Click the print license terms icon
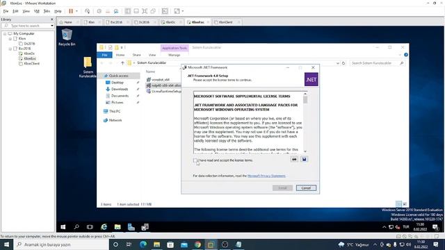The height and width of the screenshot is (250, 445). click(294, 159)
